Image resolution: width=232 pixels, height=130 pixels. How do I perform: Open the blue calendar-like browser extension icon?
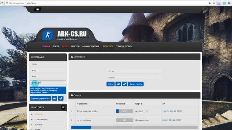click(219, 3)
